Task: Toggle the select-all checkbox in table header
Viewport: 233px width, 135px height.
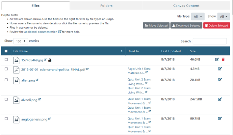Action: 6,51
